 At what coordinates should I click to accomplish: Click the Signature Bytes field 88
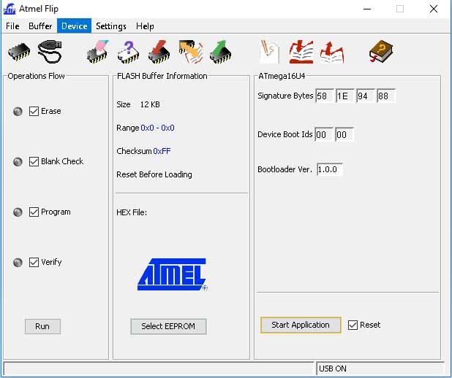pos(386,96)
